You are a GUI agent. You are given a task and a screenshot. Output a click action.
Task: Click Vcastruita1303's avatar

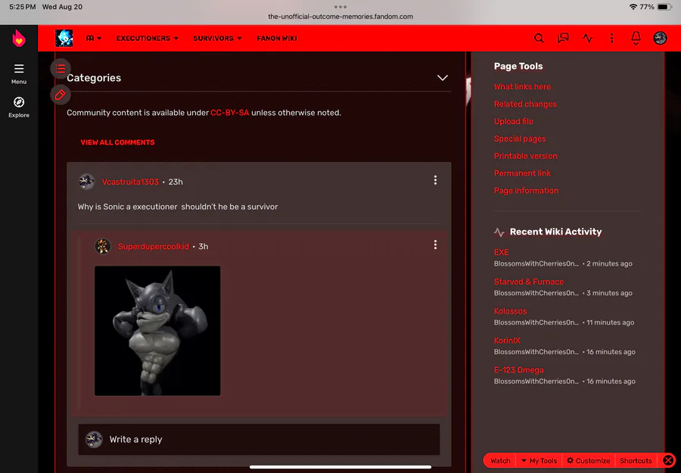coord(86,182)
